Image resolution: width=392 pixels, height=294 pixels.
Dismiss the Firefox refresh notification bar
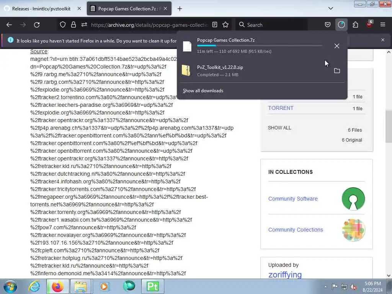[x=383, y=40]
